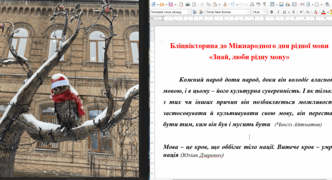
Task: Open the special character Omega icon
Action: pos(317,4)
